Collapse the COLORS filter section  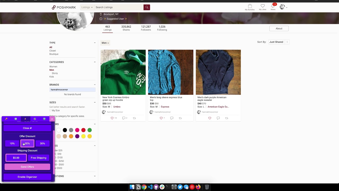click(95, 124)
